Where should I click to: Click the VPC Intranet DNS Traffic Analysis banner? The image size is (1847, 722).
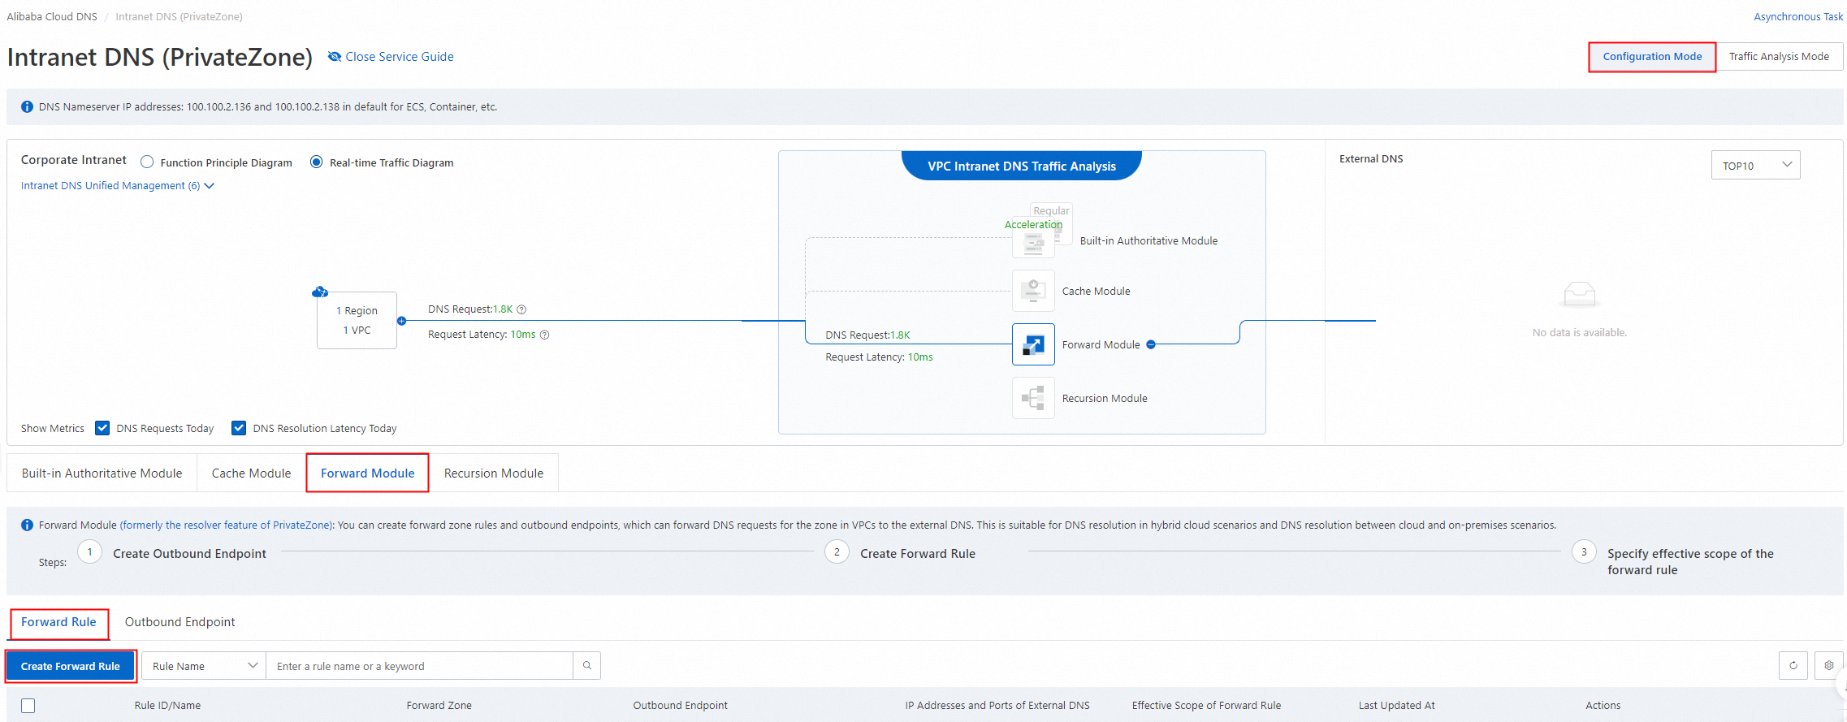coord(1021,166)
